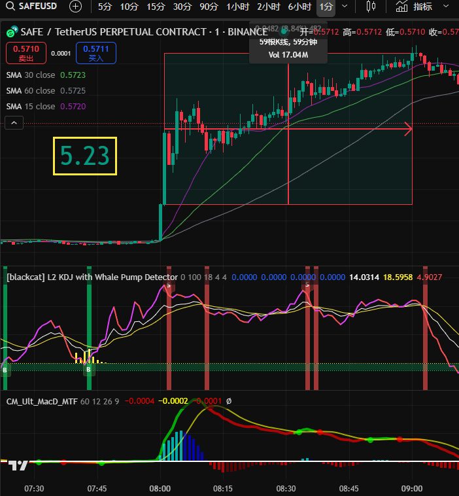Click the SMA 60 value 0.5725
459x496 pixels.
pos(73,91)
